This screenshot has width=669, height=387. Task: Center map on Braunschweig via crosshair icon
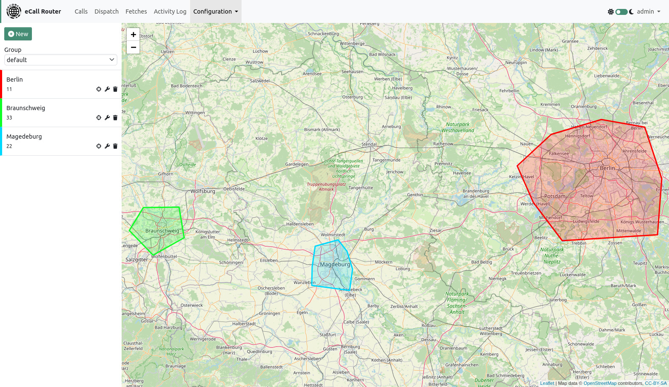pos(99,118)
